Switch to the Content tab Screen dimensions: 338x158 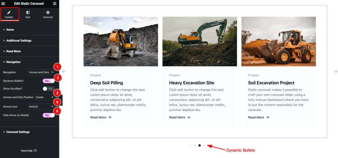(x=9, y=14)
